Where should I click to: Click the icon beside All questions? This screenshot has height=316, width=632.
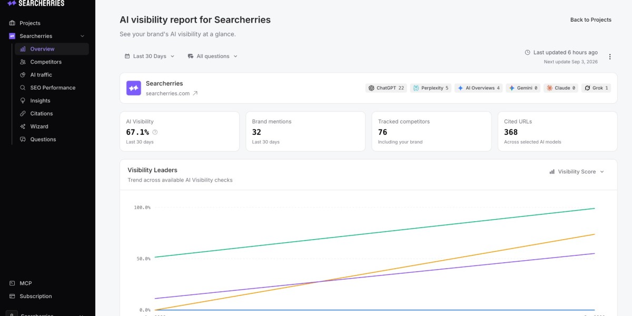[x=191, y=56]
